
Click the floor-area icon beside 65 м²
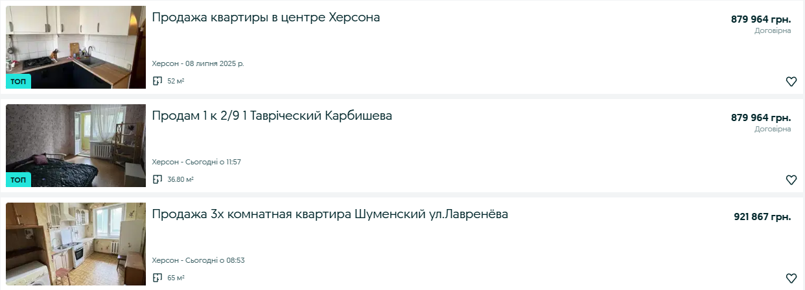pyautogui.click(x=157, y=278)
